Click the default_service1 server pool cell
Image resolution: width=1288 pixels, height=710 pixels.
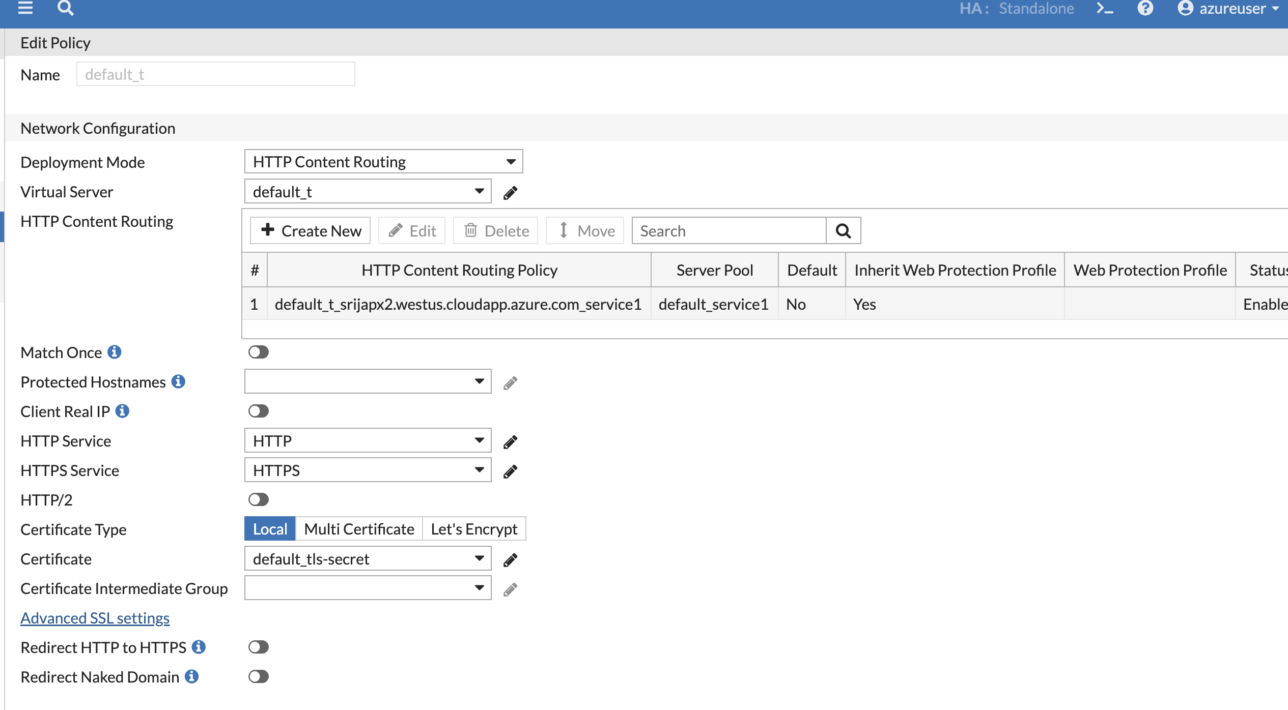click(714, 304)
